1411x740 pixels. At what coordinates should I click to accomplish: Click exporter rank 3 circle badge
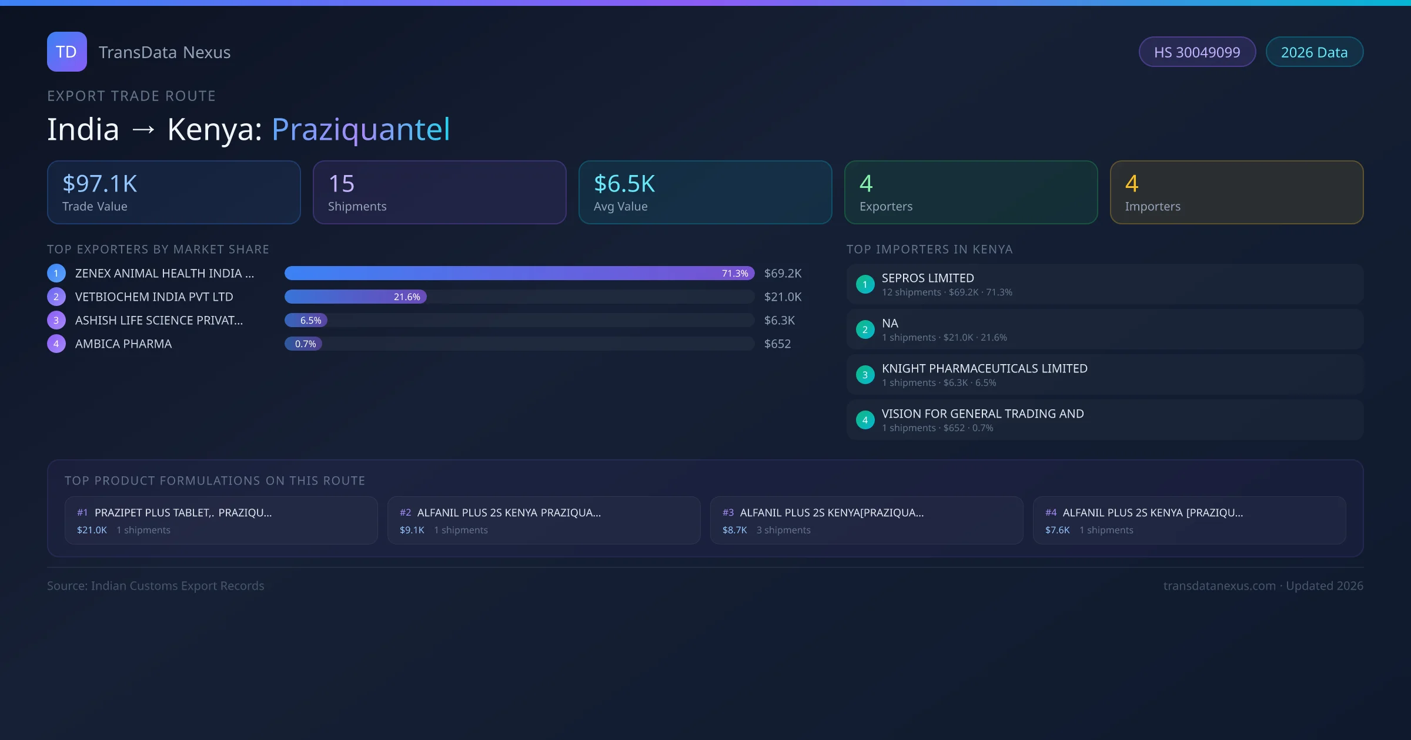point(56,320)
